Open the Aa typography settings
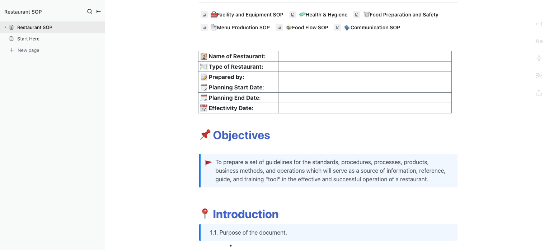The width and height of the screenshot is (549, 250). click(x=539, y=41)
